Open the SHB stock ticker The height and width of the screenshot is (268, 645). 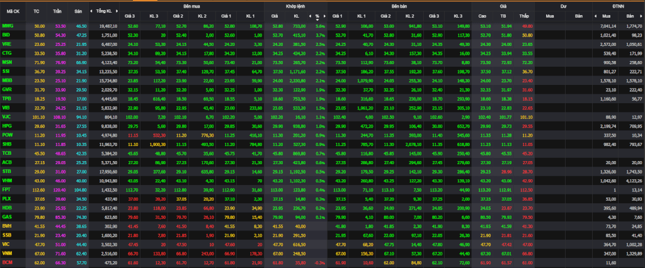point(6,143)
